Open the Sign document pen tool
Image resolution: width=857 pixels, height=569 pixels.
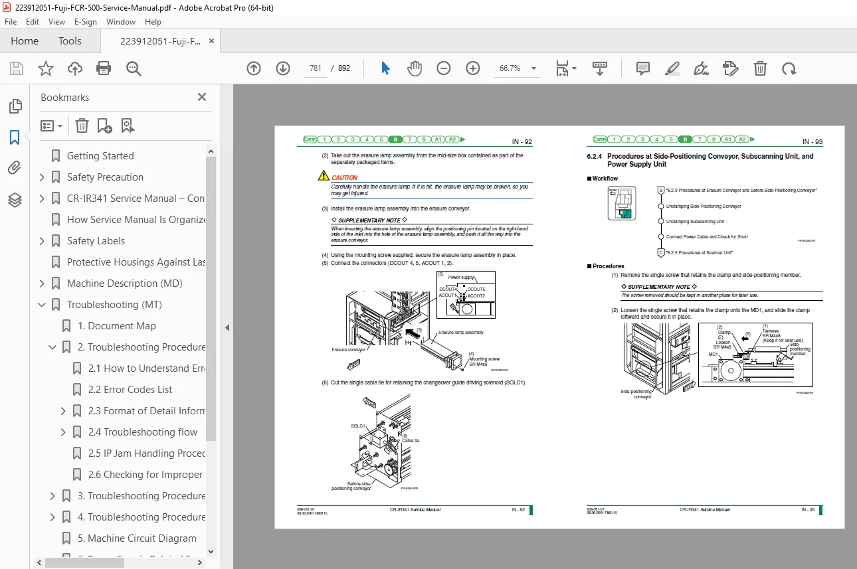701,68
